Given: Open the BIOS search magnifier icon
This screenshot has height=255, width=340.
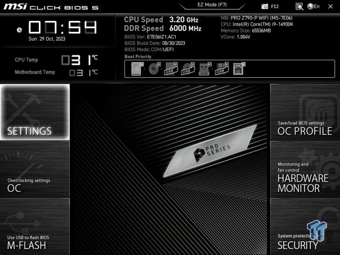Looking at the screenshot, I should (x=299, y=7).
